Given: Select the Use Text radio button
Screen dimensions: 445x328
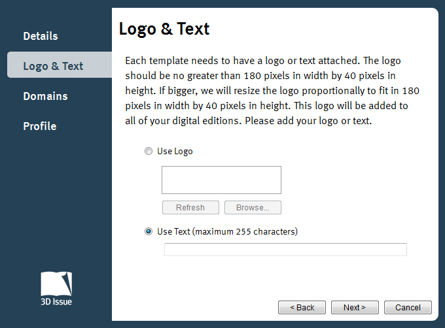Looking at the screenshot, I should (149, 231).
